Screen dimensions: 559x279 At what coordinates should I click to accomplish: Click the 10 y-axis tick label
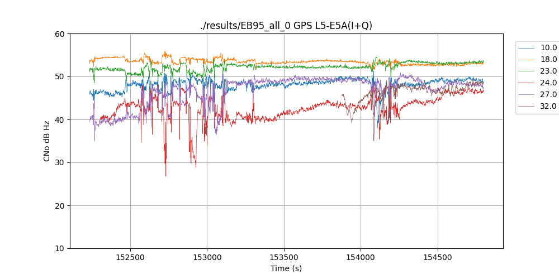(60, 248)
